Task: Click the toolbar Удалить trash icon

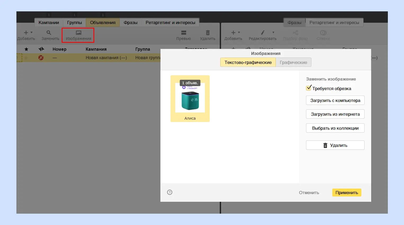Action: click(208, 32)
